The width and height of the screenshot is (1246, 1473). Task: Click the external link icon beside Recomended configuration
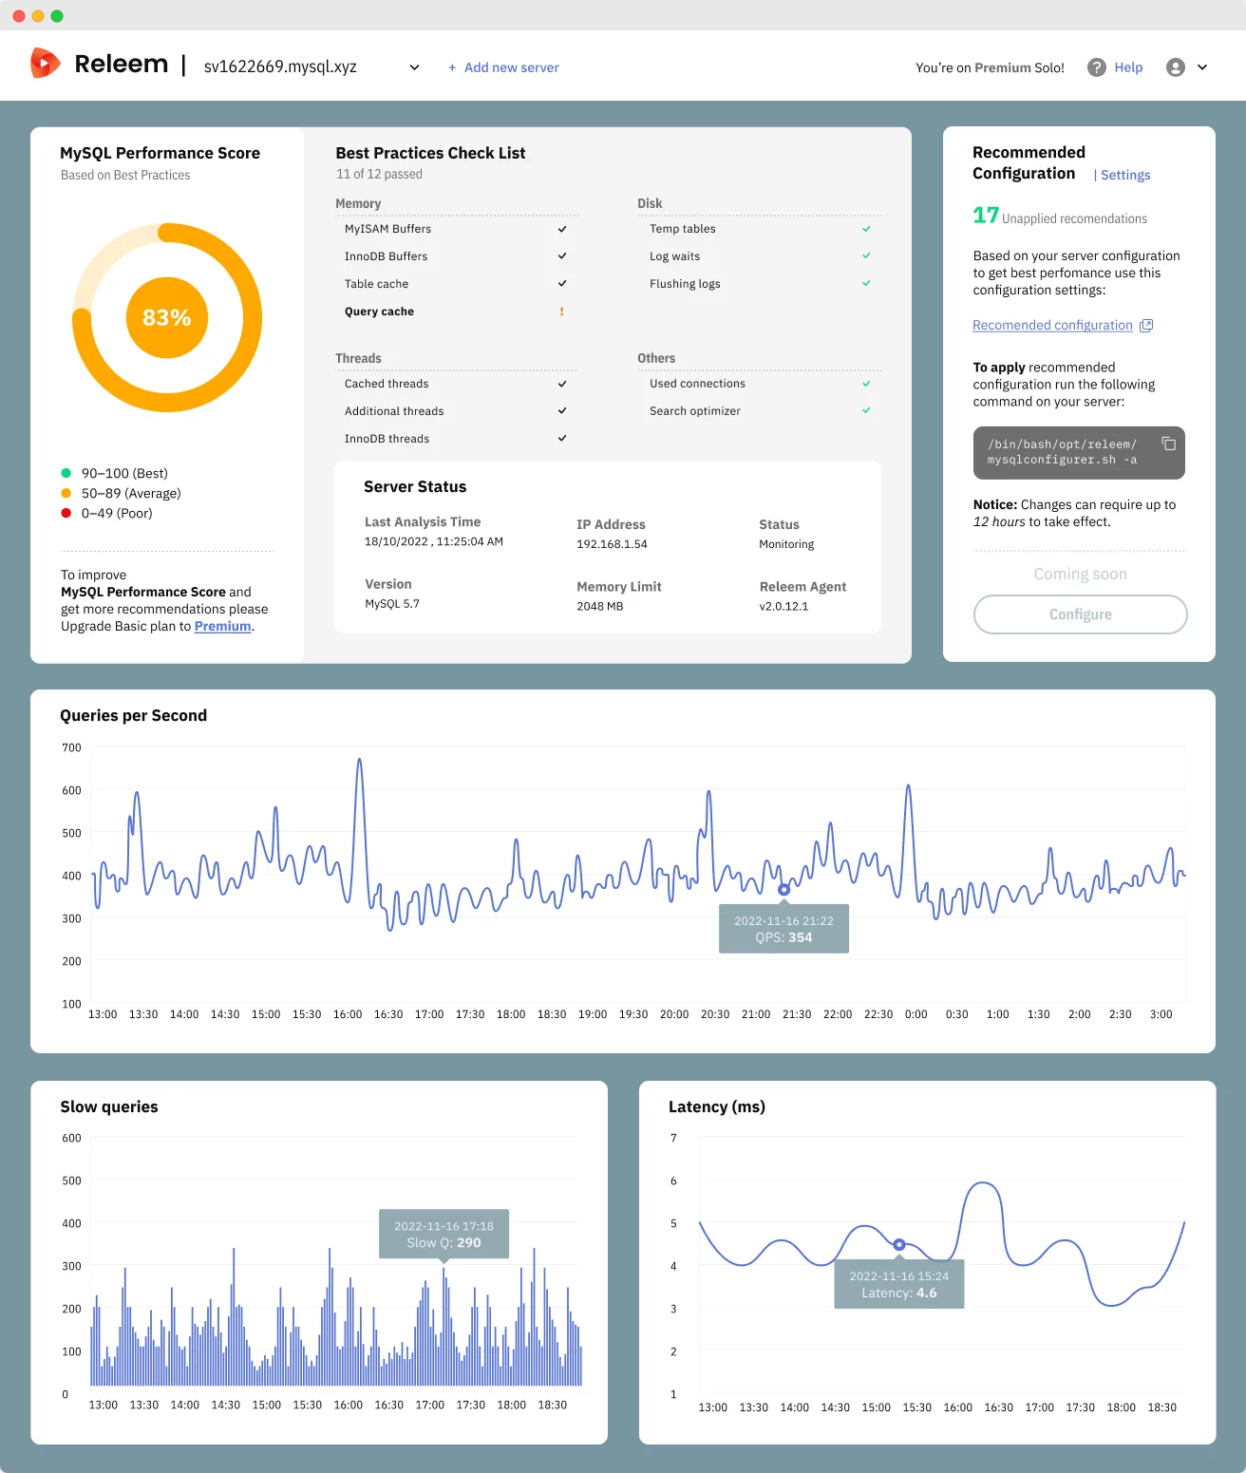(x=1146, y=326)
